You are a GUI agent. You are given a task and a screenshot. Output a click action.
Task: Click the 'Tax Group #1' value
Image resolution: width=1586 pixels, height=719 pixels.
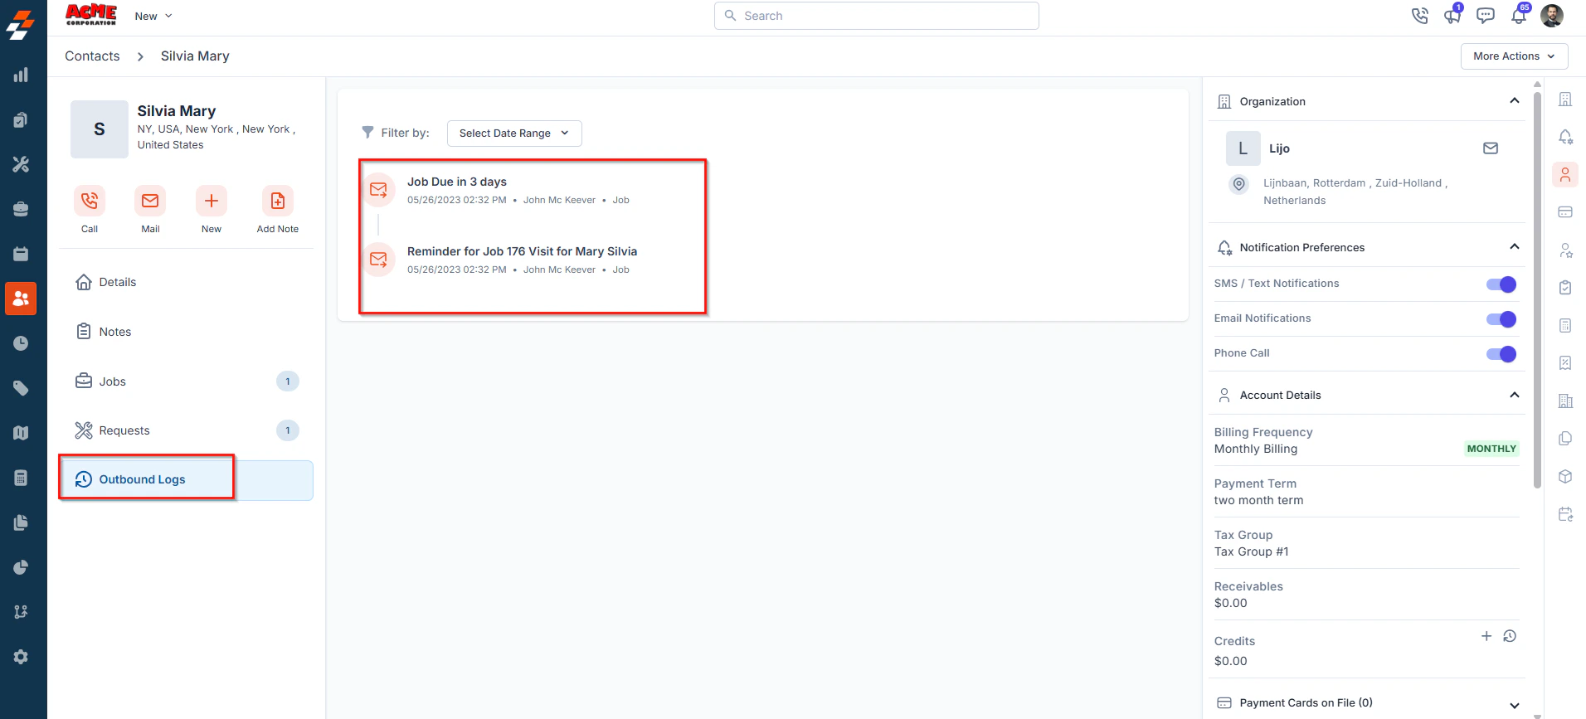1251,551
